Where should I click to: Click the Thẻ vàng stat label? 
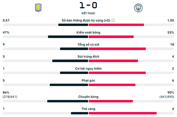(88, 109)
